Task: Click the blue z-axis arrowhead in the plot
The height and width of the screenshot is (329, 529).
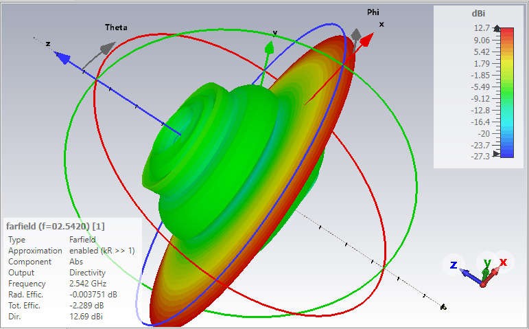Action: coord(62,58)
